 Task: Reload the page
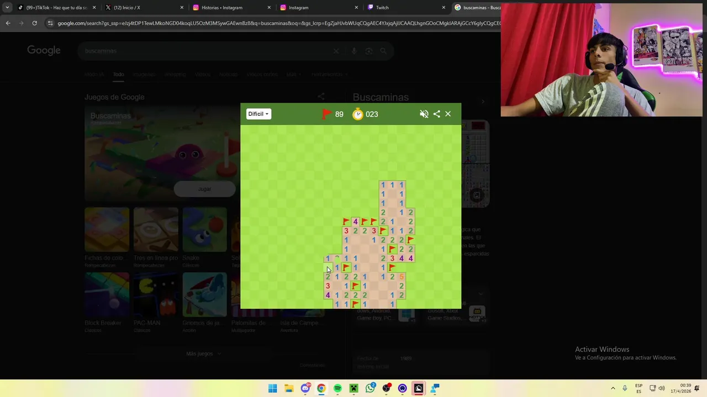(34, 23)
